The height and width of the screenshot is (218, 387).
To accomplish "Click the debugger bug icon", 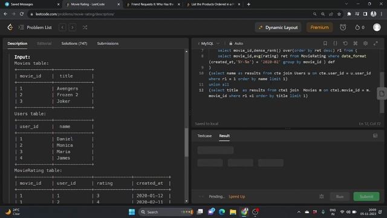I will pos(321,196).
